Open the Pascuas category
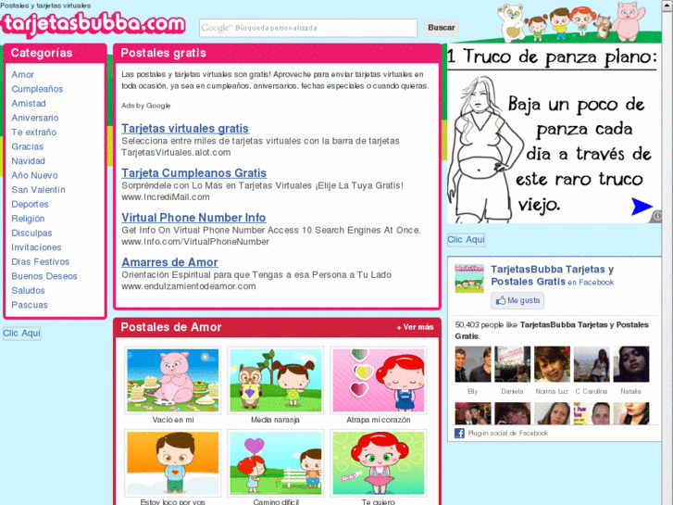This screenshot has width=673, height=505. pyautogui.click(x=30, y=305)
